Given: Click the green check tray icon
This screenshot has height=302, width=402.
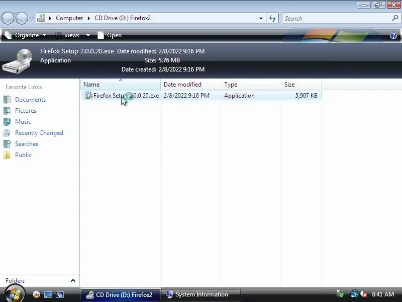Looking at the screenshot, I should point(340,293).
